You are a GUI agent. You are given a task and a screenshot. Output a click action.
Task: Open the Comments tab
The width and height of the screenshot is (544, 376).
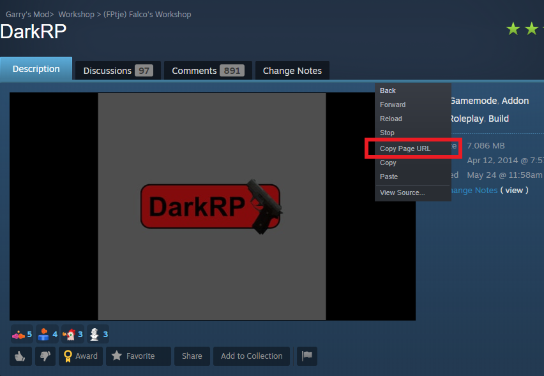tap(208, 71)
